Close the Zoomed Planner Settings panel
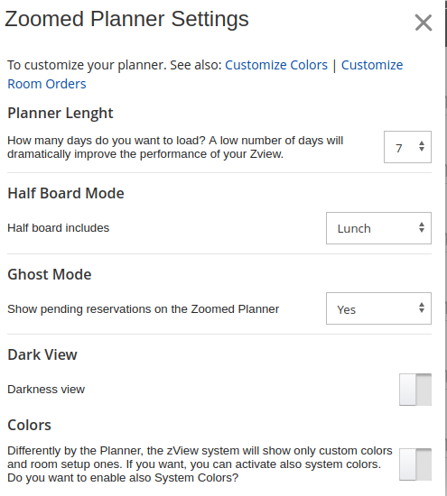Image resolution: width=447 pixels, height=496 pixels. (x=424, y=23)
